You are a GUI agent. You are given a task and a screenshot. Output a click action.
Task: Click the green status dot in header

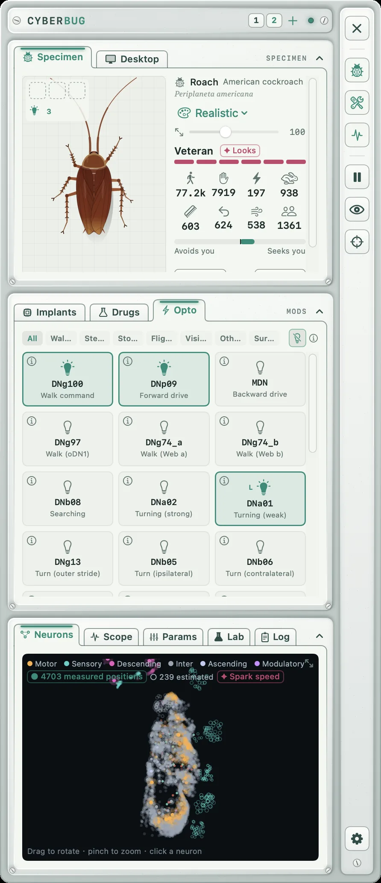click(x=311, y=20)
